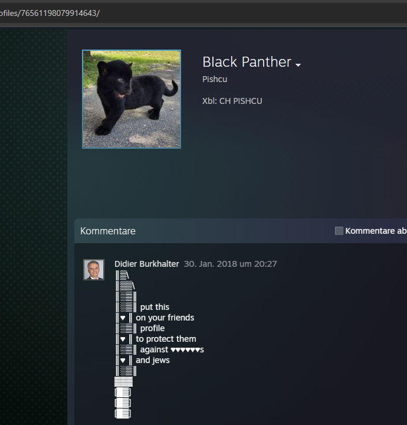The height and width of the screenshot is (425, 407).
Task: Open the dropdown arrow beside Black Panther
Action: (x=298, y=65)
